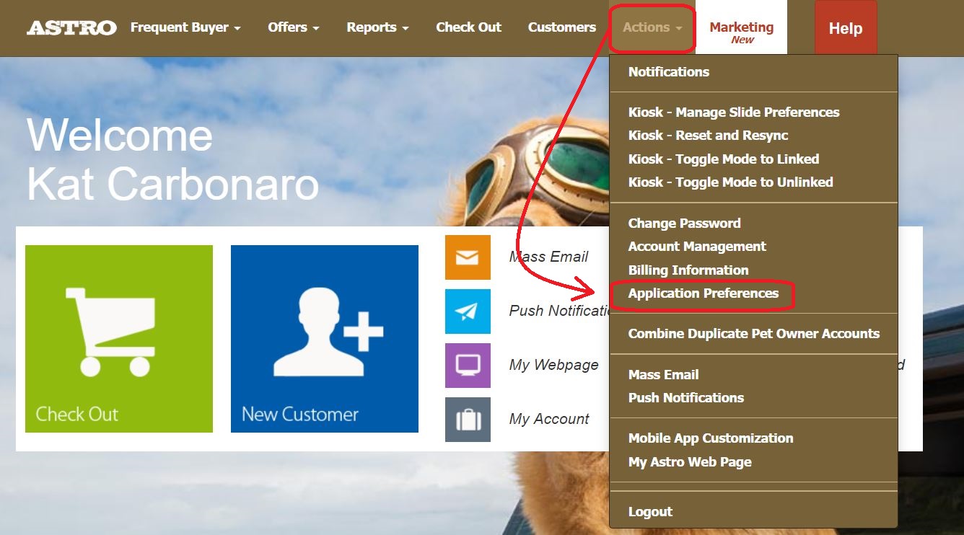Open My Astro Web Page

click(x=690, y=462)
